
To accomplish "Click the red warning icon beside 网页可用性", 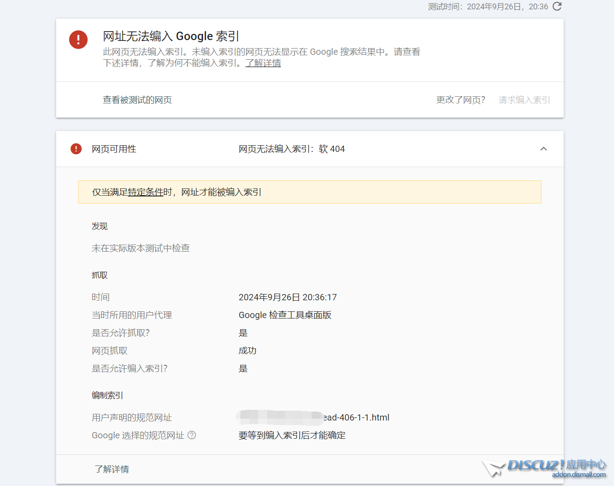I will point(76,149).
